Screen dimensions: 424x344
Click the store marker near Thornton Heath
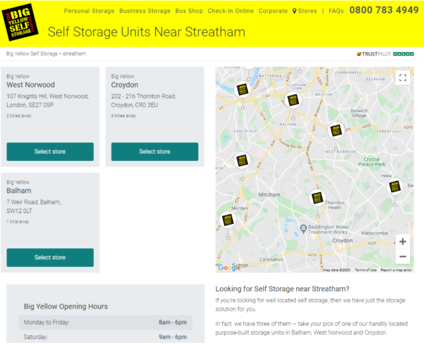317,198
